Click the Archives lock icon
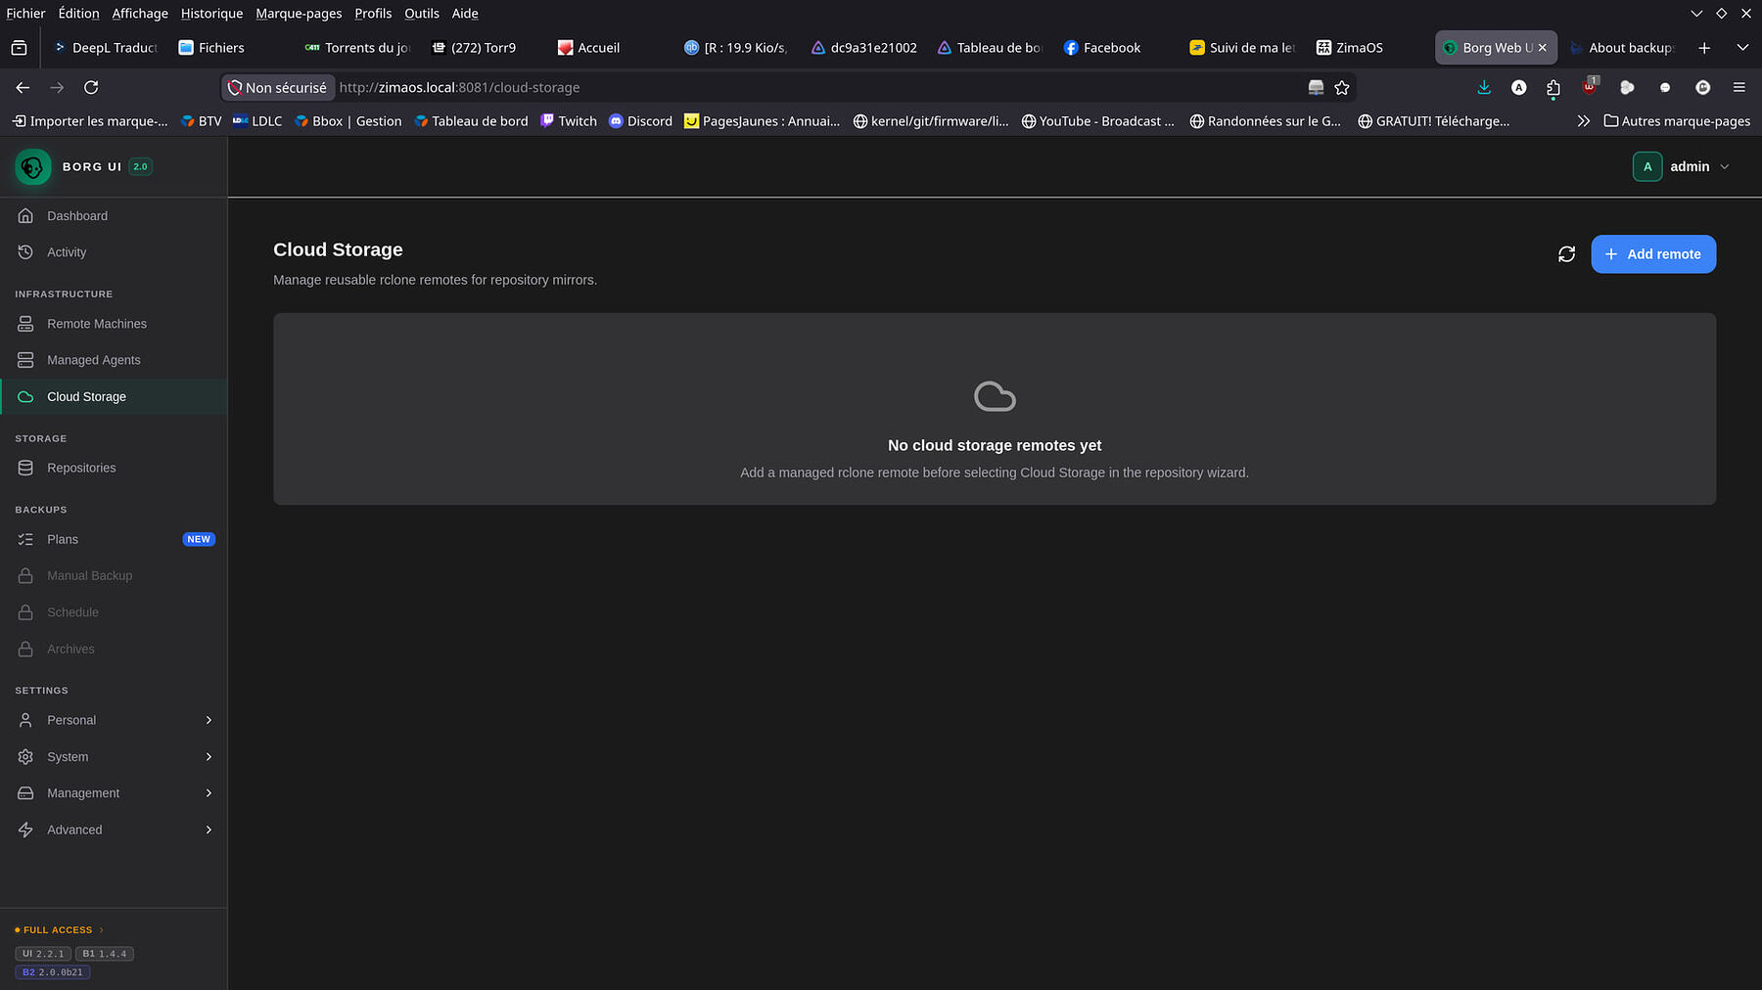This screenshot has width=1762, height=990. click(25, 650)
